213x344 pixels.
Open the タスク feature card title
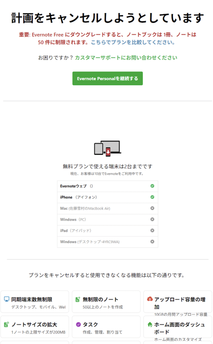[x=90, y=325]
